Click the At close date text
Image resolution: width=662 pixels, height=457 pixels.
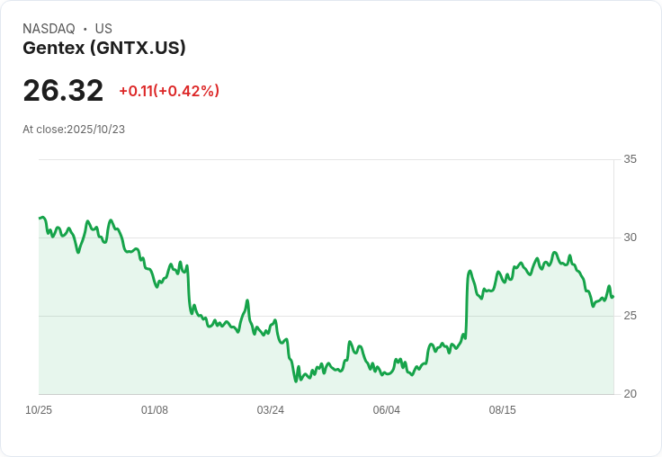tap(74, 130)
